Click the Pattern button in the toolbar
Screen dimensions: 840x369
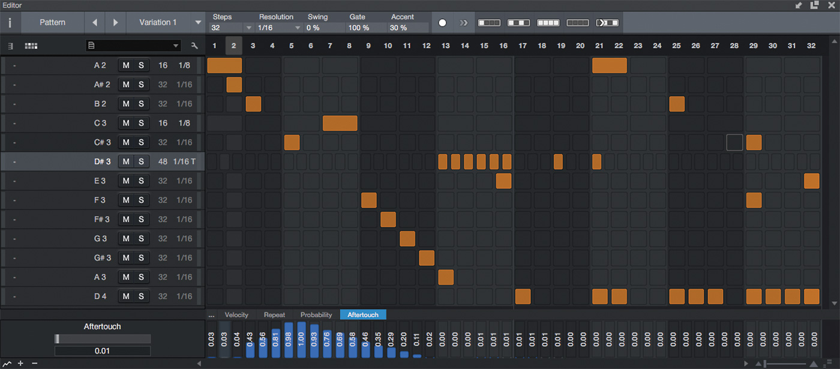pyautogui.click(x=52, y=23)
